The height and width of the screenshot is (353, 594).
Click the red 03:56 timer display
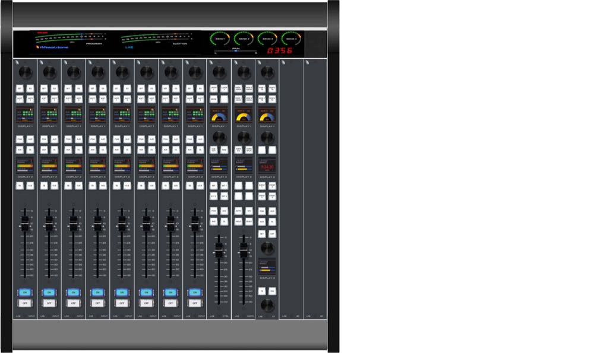point(279,51)
